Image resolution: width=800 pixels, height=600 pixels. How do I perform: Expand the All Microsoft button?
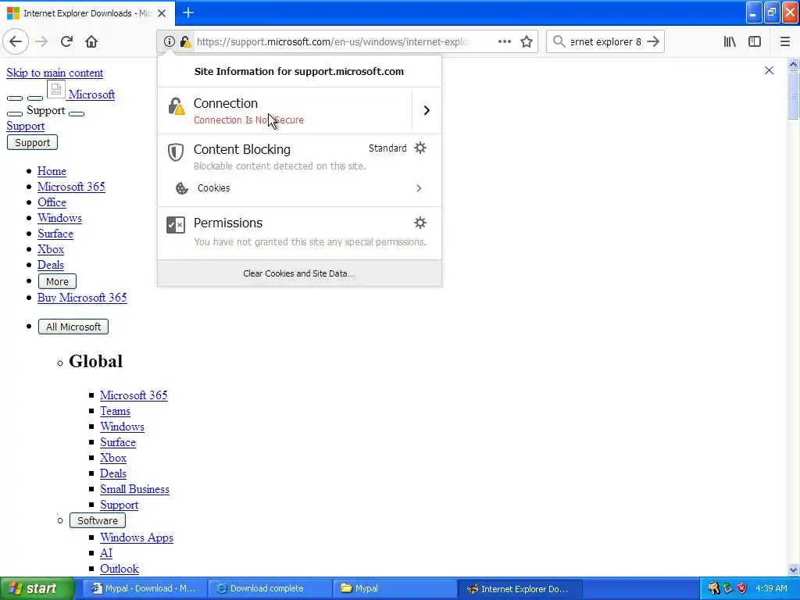73,327
